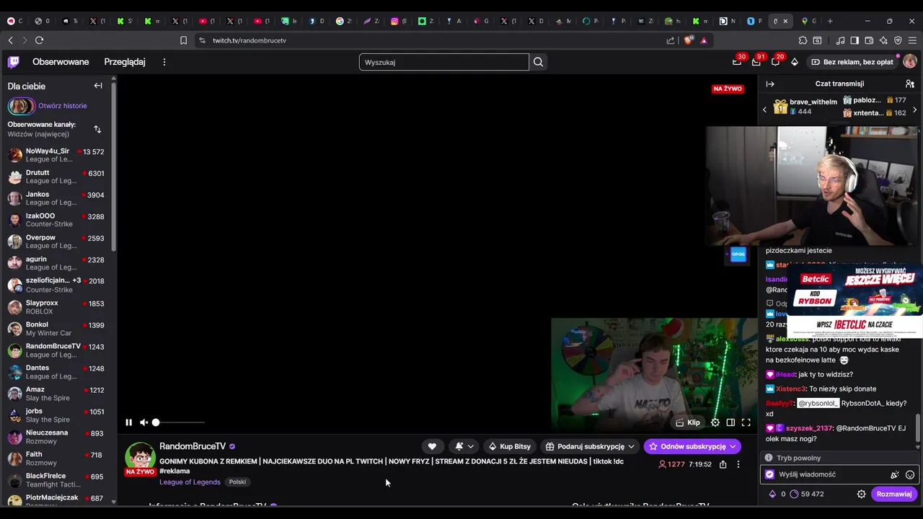
Task: Open the notifications inbox with badge 91
Action: tap(756, 62)
